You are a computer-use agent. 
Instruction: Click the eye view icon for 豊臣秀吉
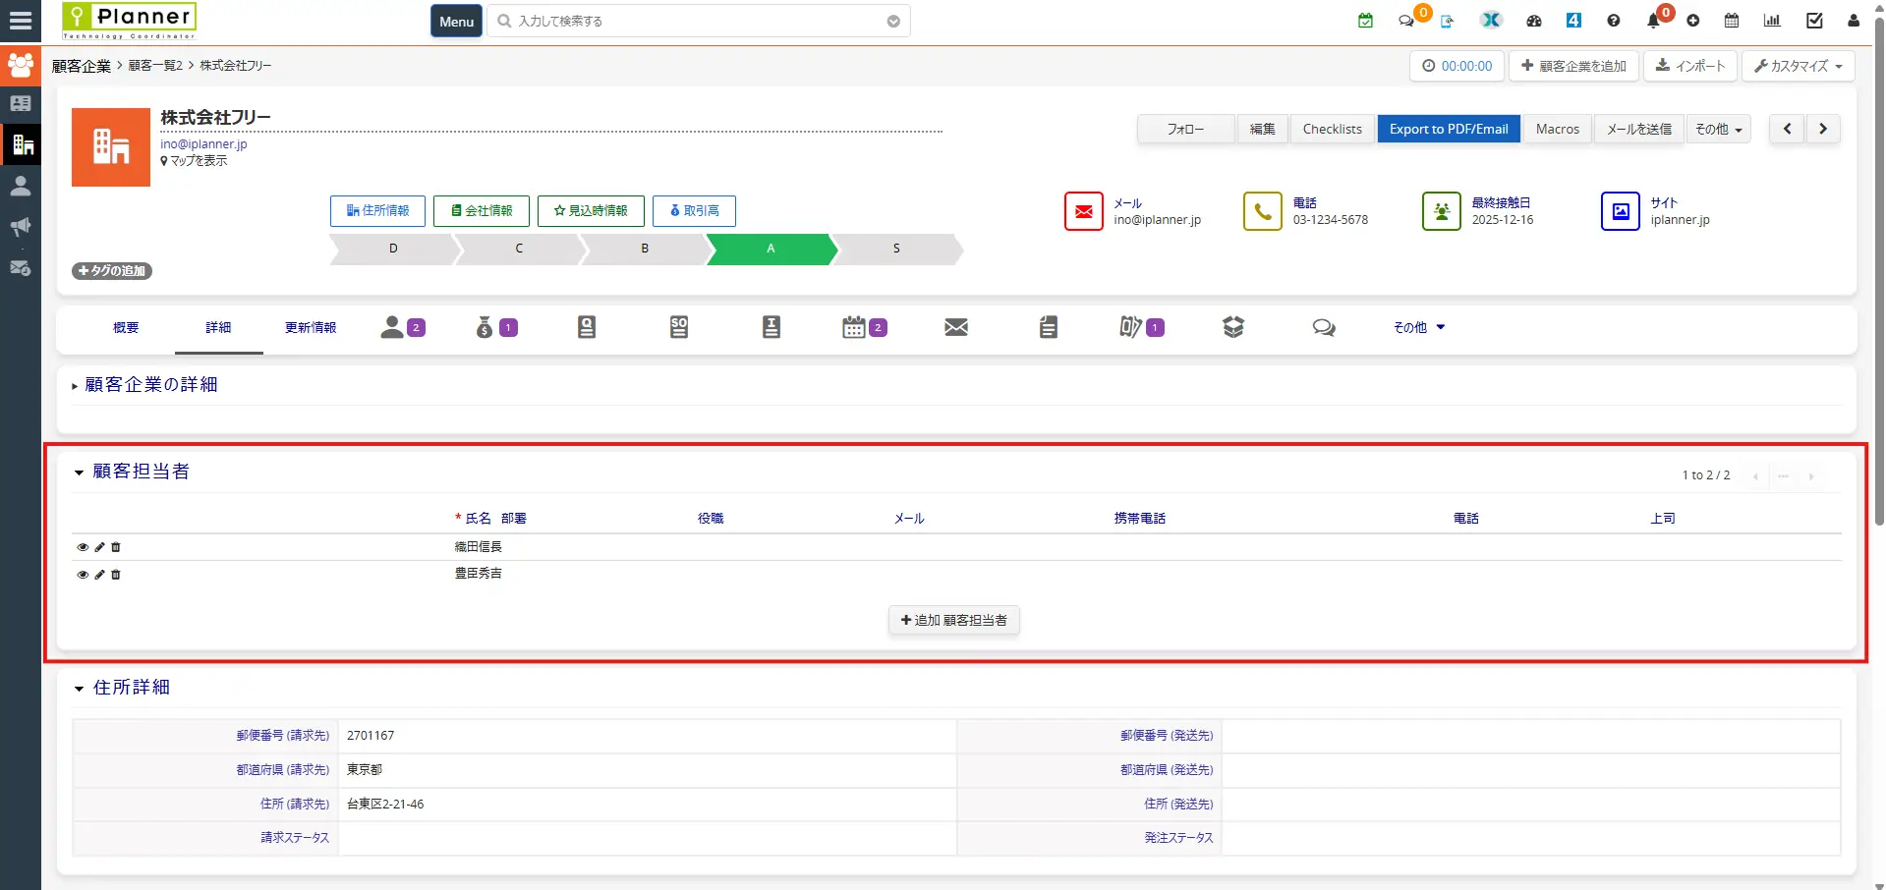pyautogui.click(x=83, y=575)
